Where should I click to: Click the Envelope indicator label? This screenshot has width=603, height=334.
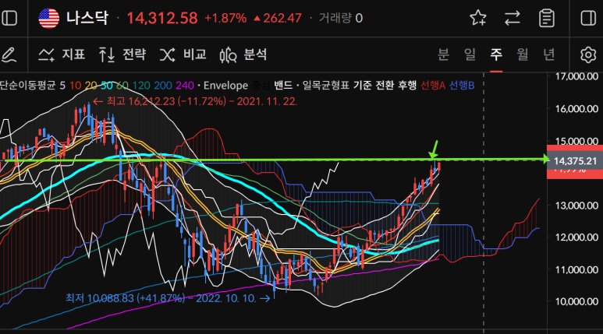point(225,85)
